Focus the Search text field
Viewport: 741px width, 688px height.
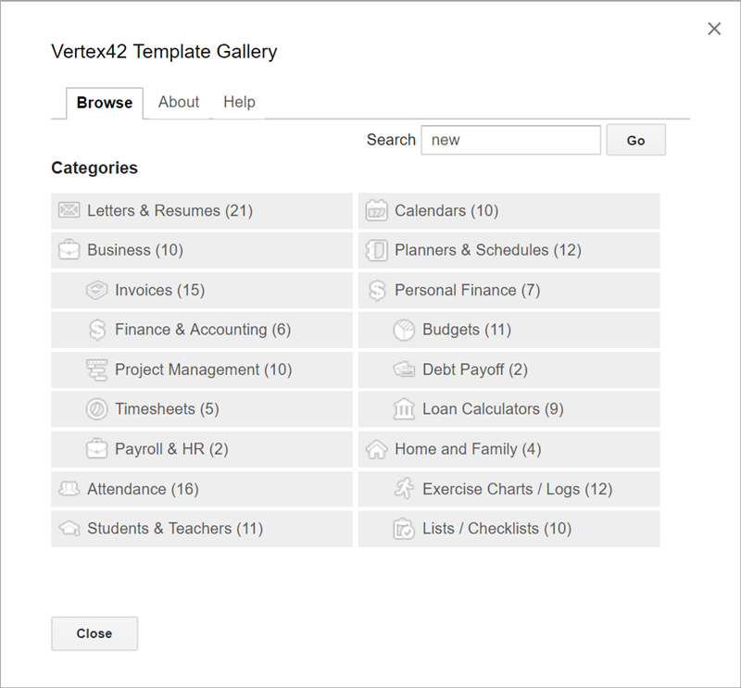pos(510,140)
